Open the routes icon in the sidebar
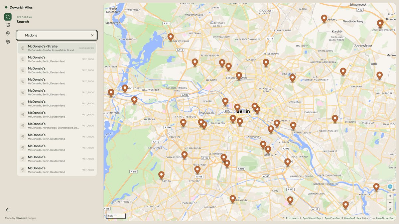 [x=8, y=25]
